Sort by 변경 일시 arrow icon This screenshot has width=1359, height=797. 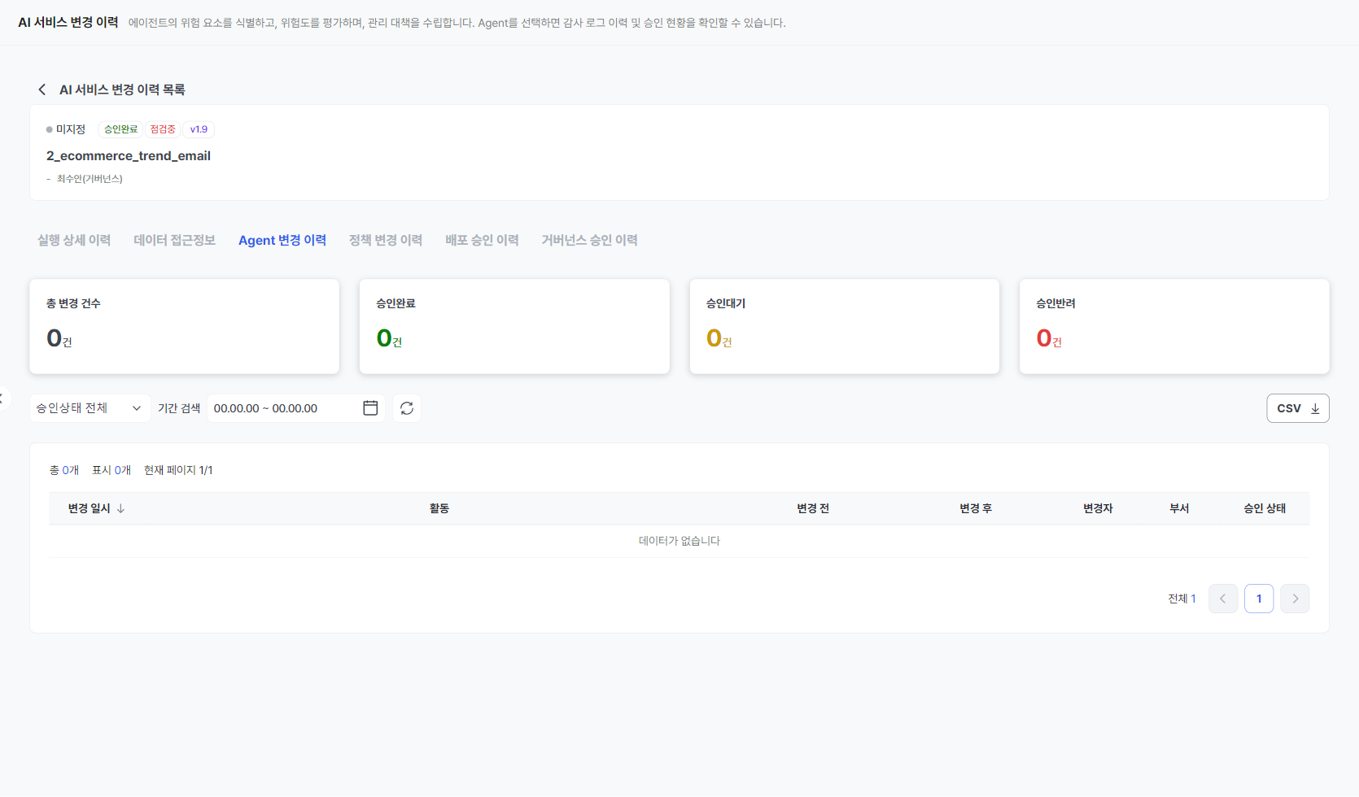120,508
